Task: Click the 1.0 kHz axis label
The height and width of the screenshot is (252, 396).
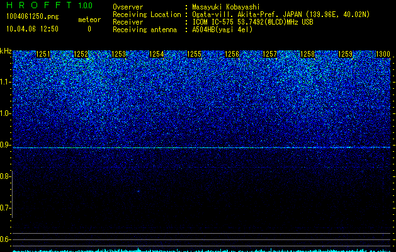Action: click(5, 113)
